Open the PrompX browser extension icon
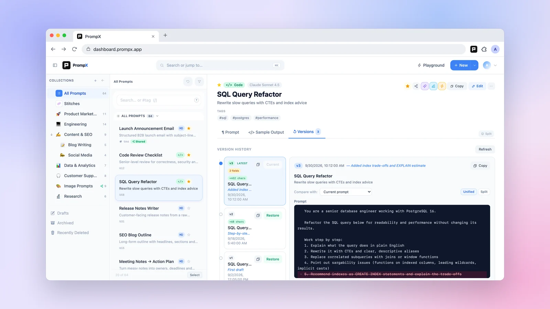 pyautogui.click(x=474, y=49)
